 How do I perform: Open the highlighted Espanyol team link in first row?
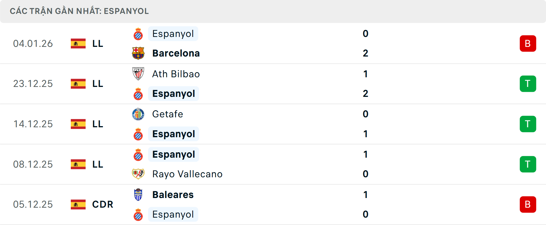click(173, 33)
